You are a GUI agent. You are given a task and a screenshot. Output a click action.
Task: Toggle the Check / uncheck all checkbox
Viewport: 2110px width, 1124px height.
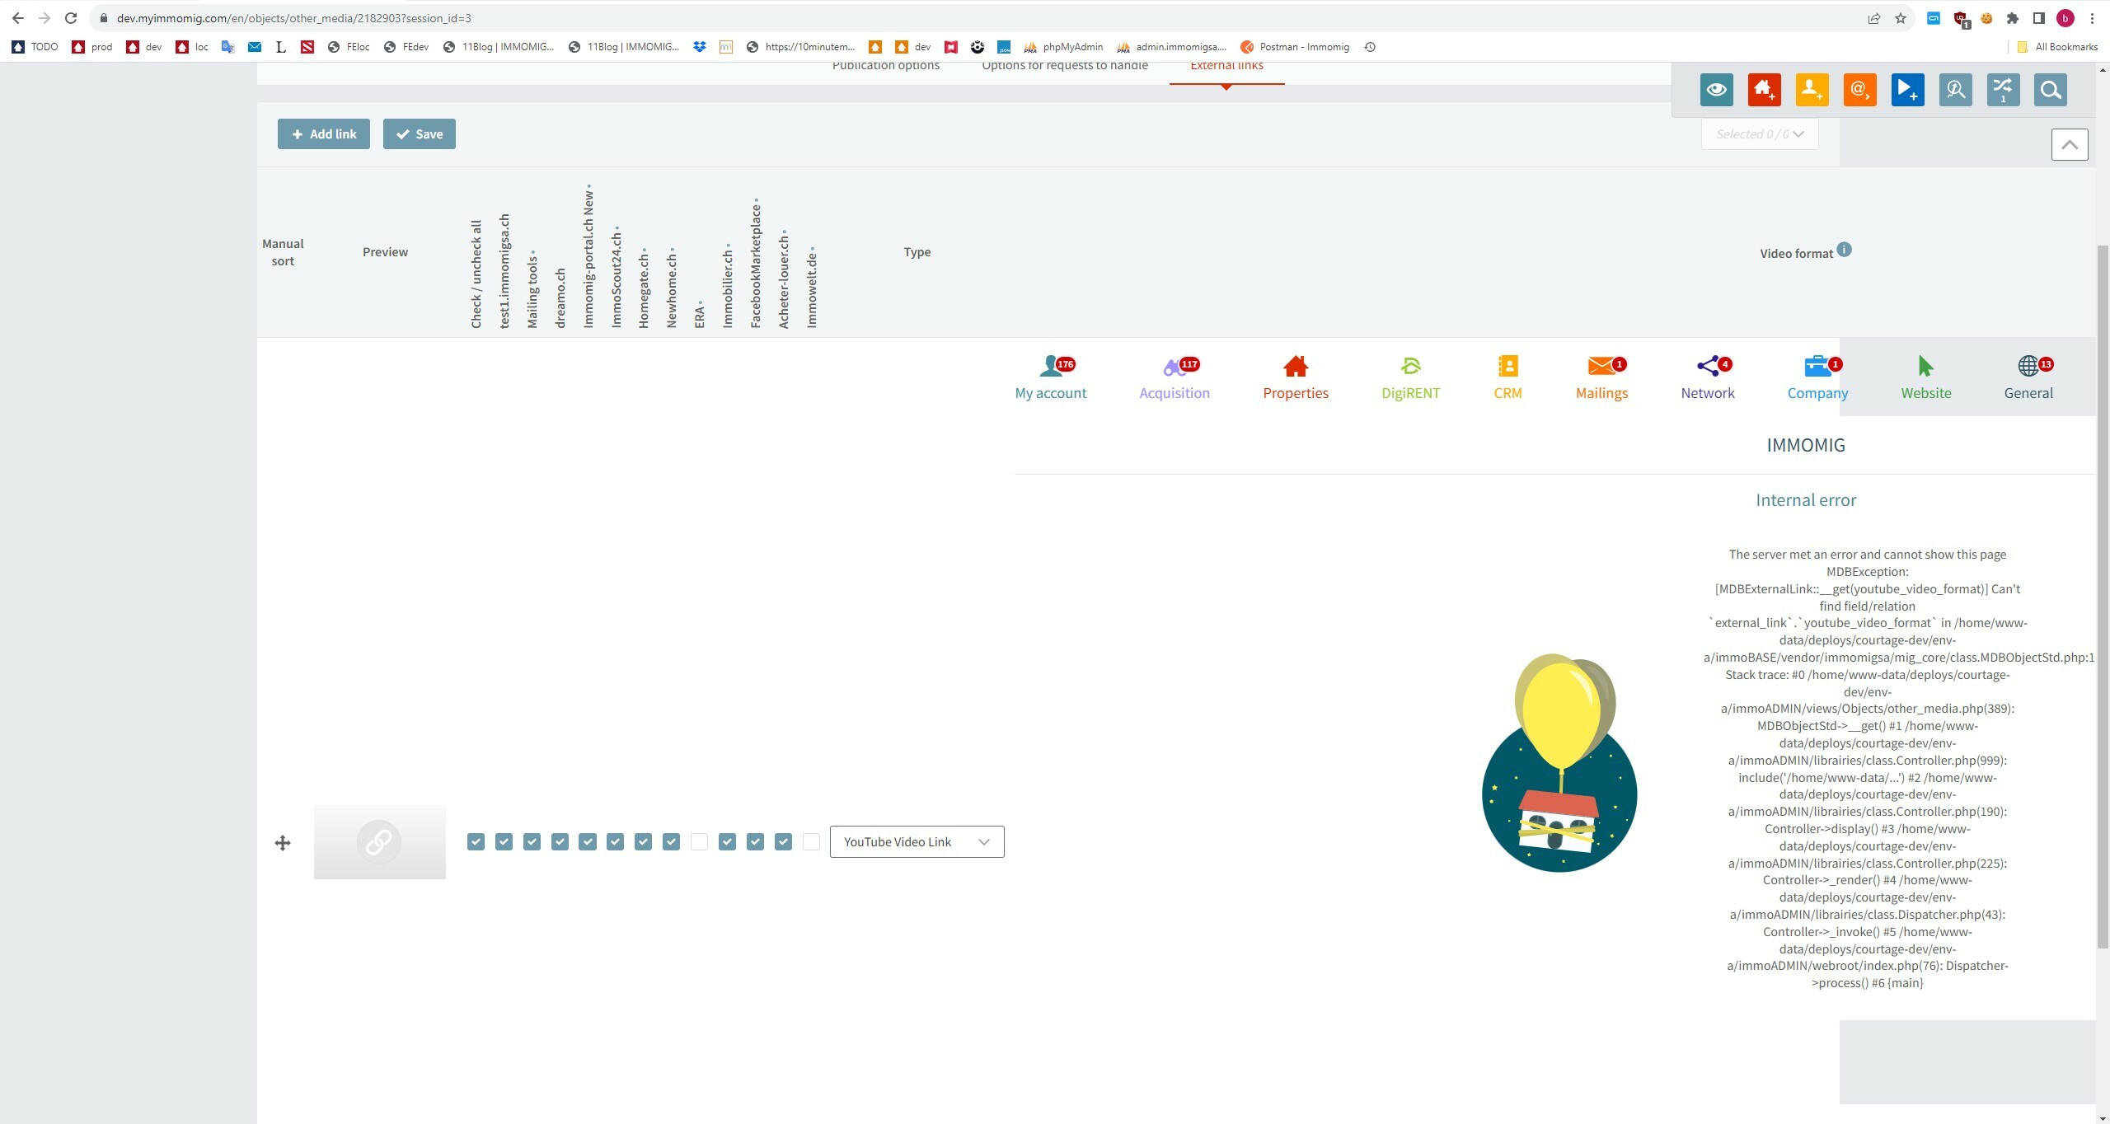tap(476, 841)
